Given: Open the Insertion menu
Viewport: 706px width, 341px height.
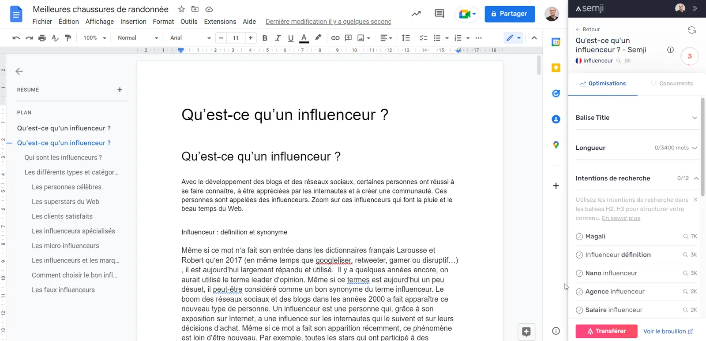Looking at the screenshot, I should [x=133, y=22].
